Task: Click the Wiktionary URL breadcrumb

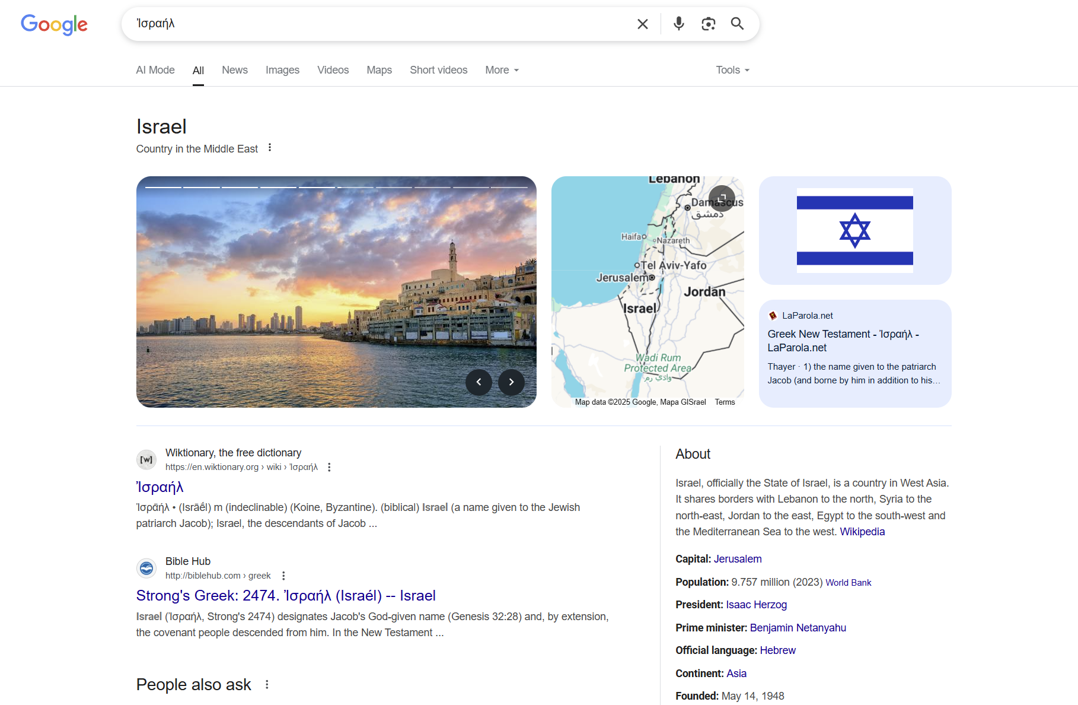Action: (x=241, y=467)
